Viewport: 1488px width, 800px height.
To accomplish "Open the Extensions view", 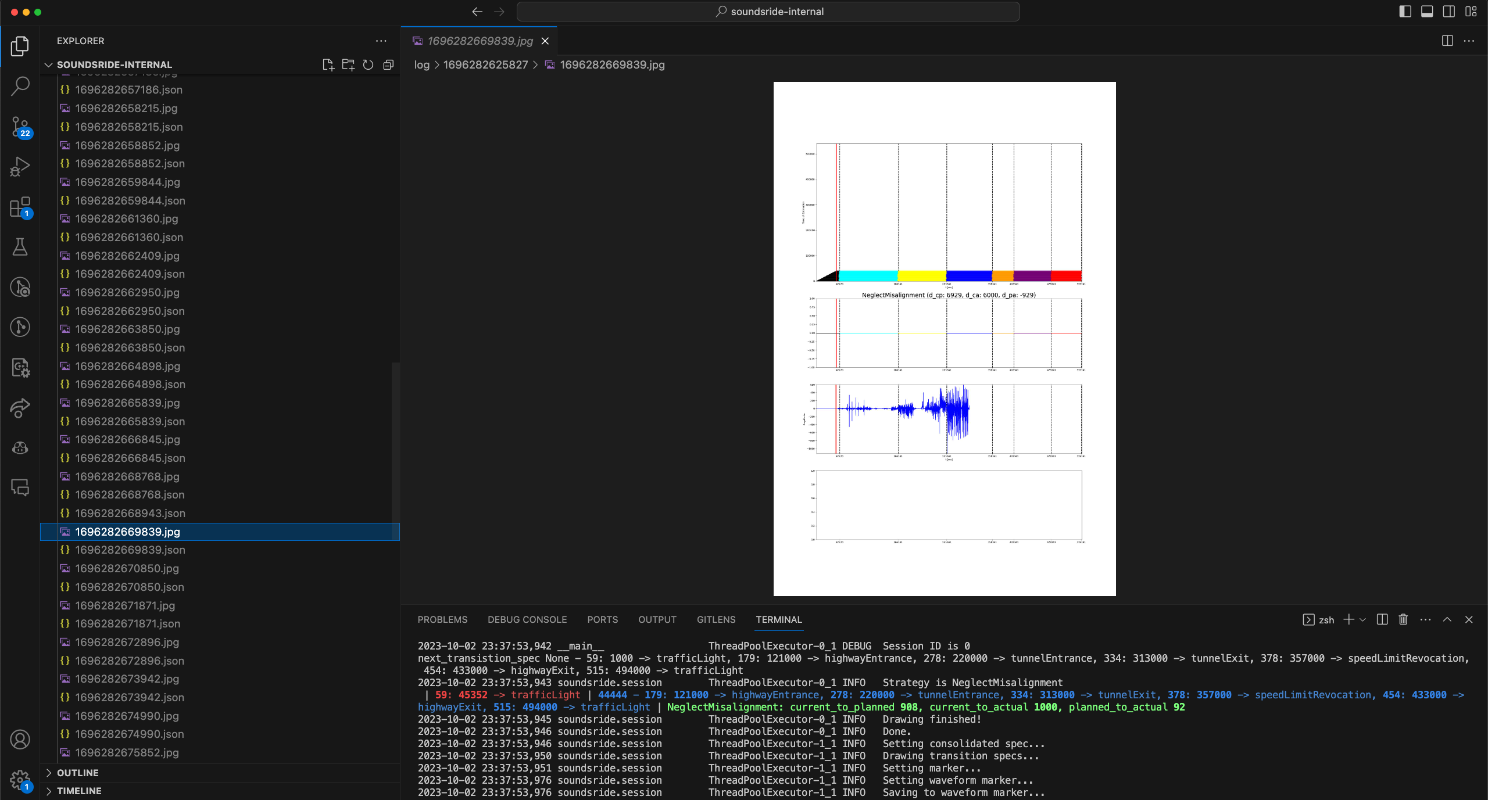I will tap(20, 207).
